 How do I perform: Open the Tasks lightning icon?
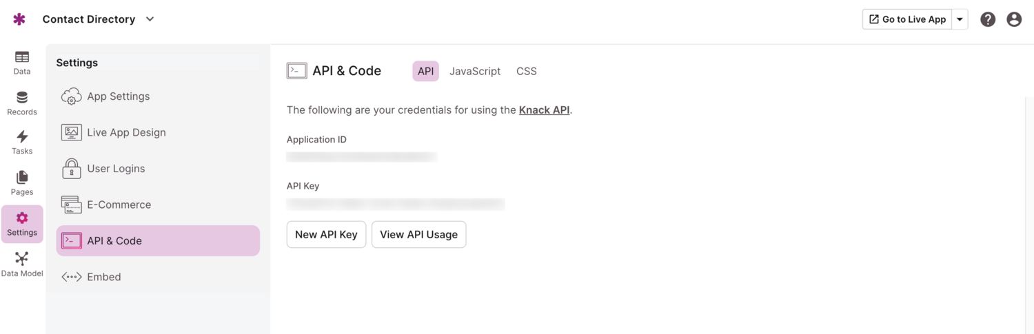coord(22,137)
